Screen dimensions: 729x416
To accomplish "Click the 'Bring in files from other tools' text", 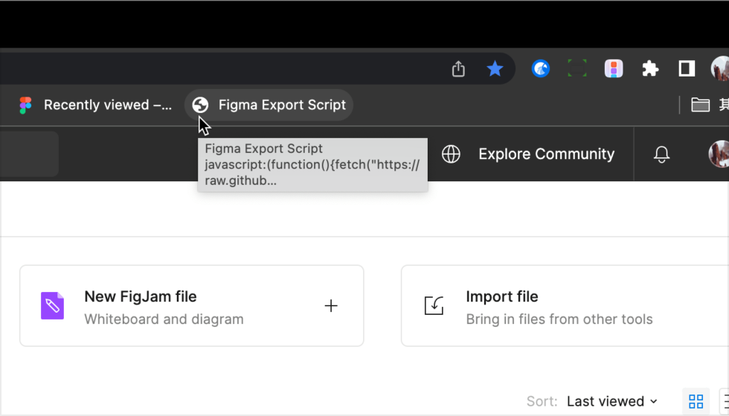I will coord(559,319).
